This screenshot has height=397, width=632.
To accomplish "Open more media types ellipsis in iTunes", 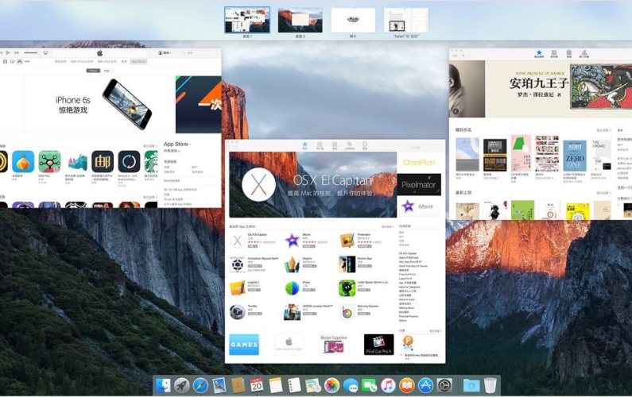I will click(27, 62).
